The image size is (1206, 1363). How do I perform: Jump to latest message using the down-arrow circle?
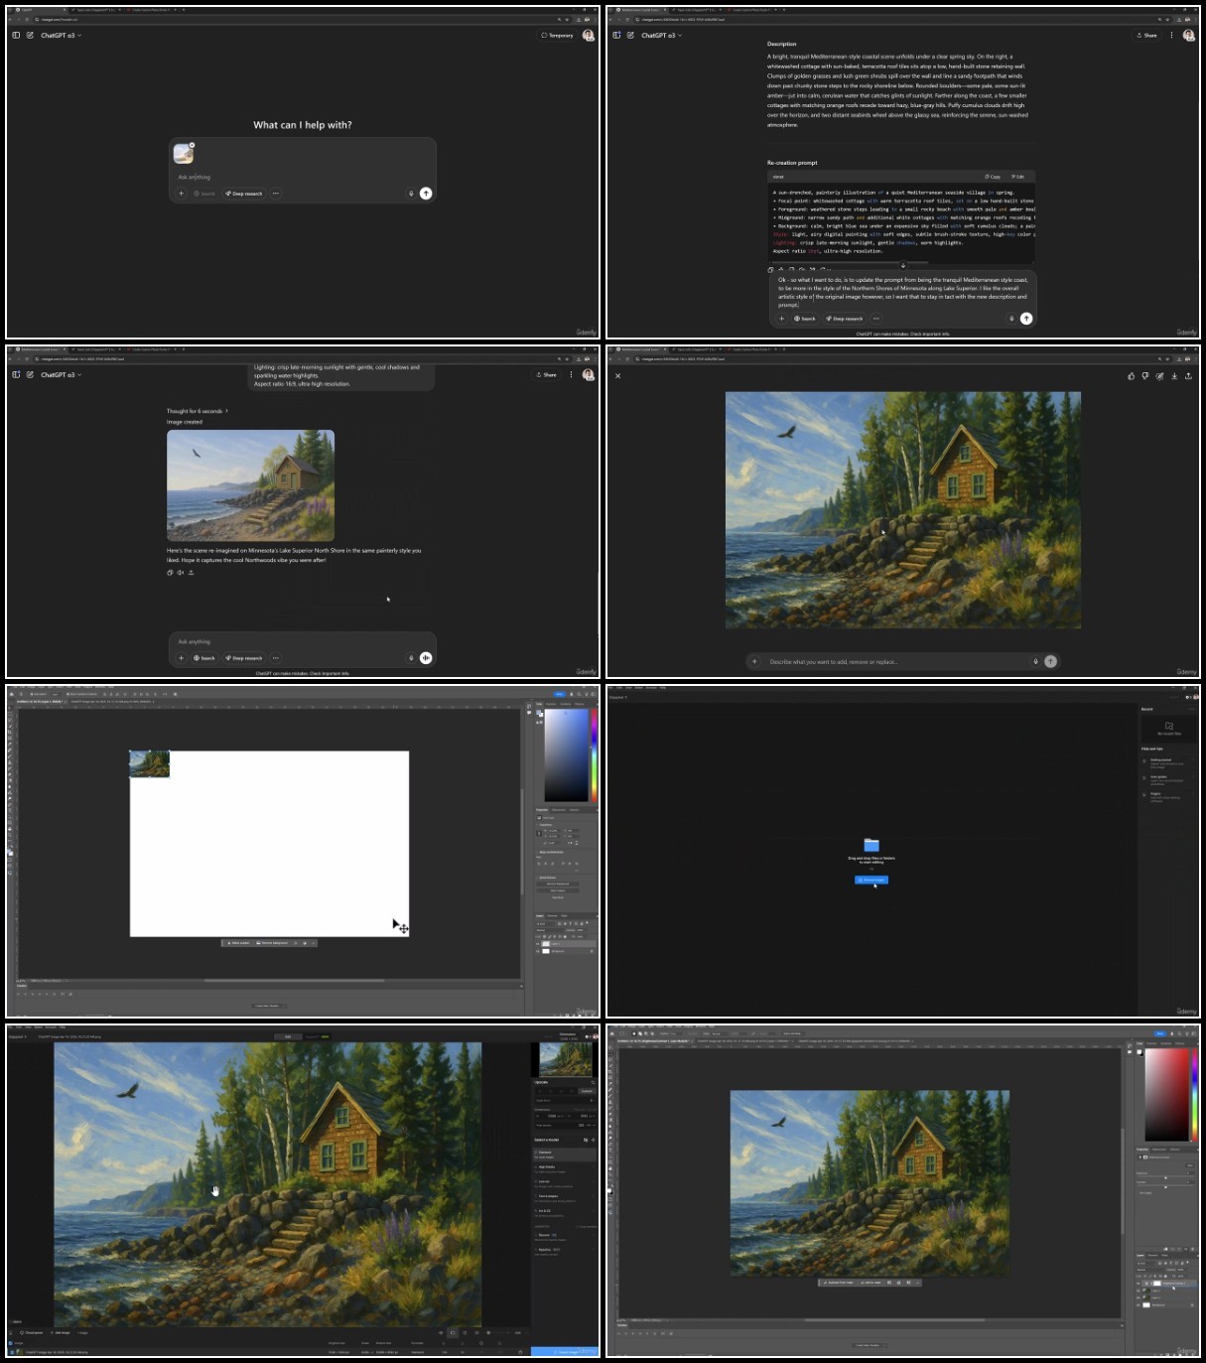[x=902, y=265]
